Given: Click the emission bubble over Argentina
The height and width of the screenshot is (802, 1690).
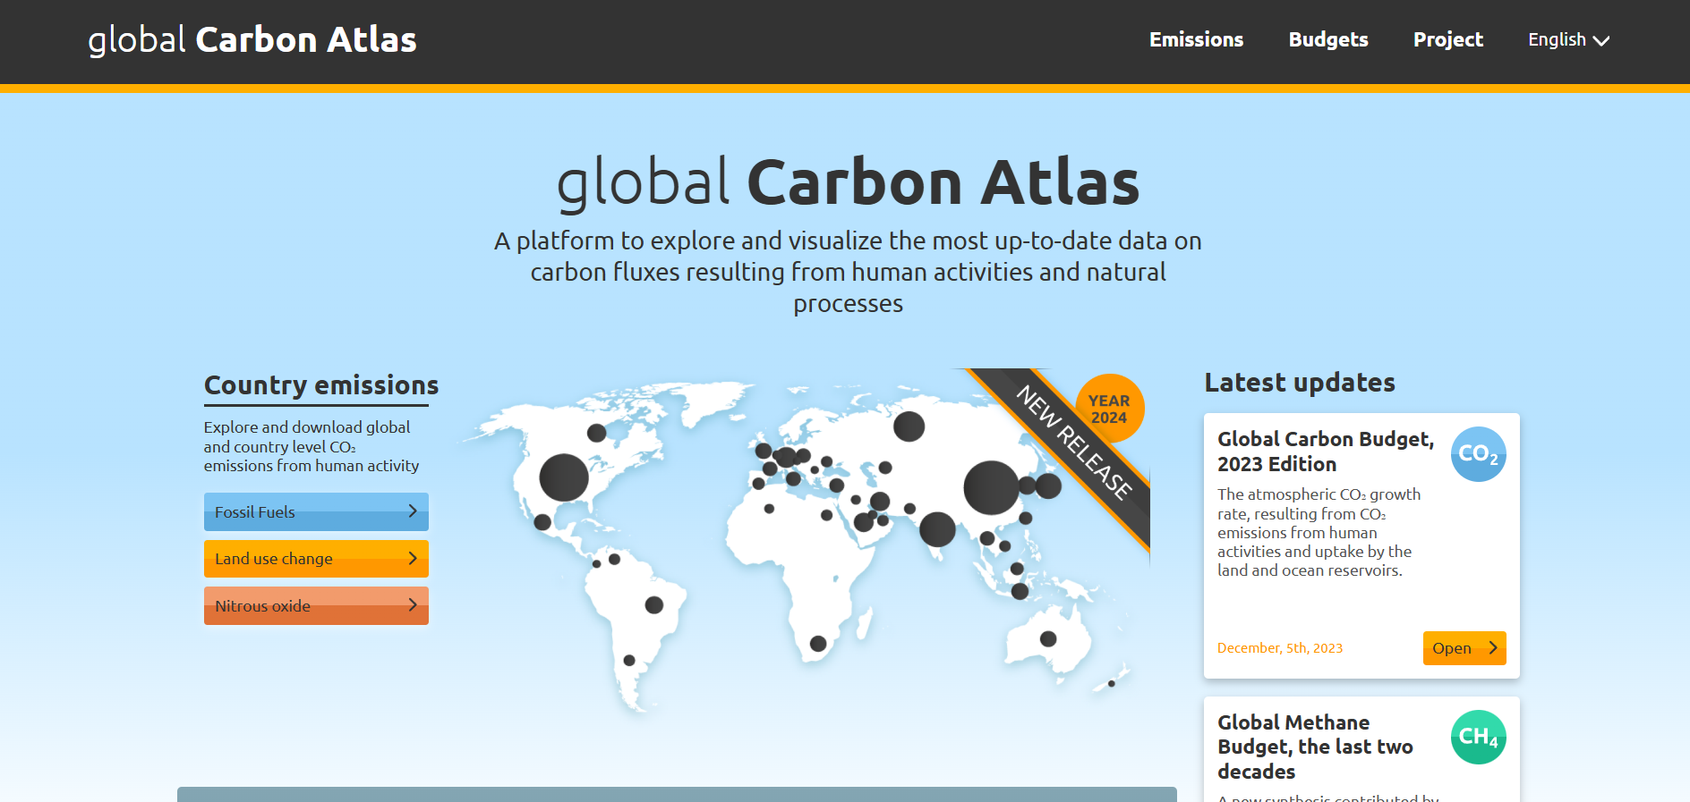Looking at the screenshot, I should coord(629,661).
